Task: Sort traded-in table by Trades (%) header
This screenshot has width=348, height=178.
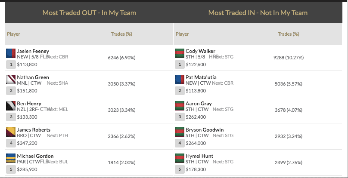Action: pos(288,34)
